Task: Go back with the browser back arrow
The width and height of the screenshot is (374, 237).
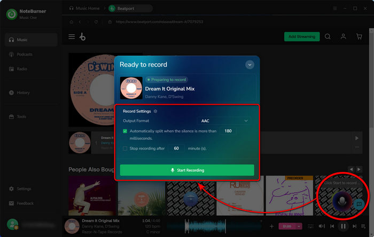Action: 80,22
